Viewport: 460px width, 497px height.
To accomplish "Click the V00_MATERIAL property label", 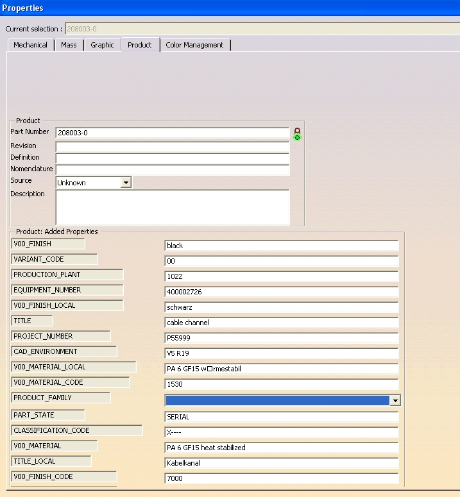I will pos(55,446).
